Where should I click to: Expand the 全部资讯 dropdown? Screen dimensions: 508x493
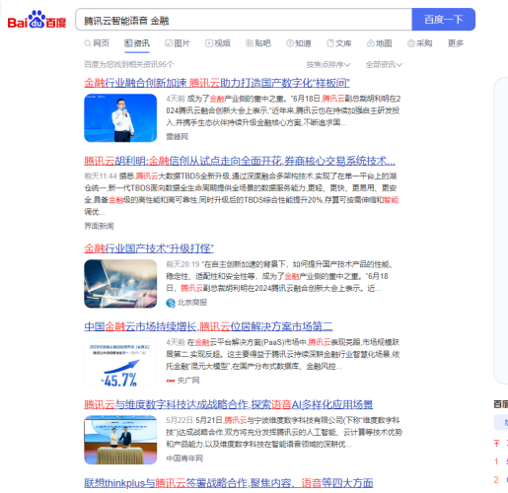pos(384,64)
